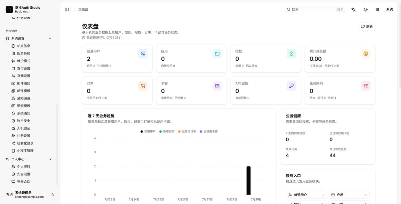Viewport: 401px width, 204px height.
Task: Toggle the sidebar panel icon
Action: point(67,10)
